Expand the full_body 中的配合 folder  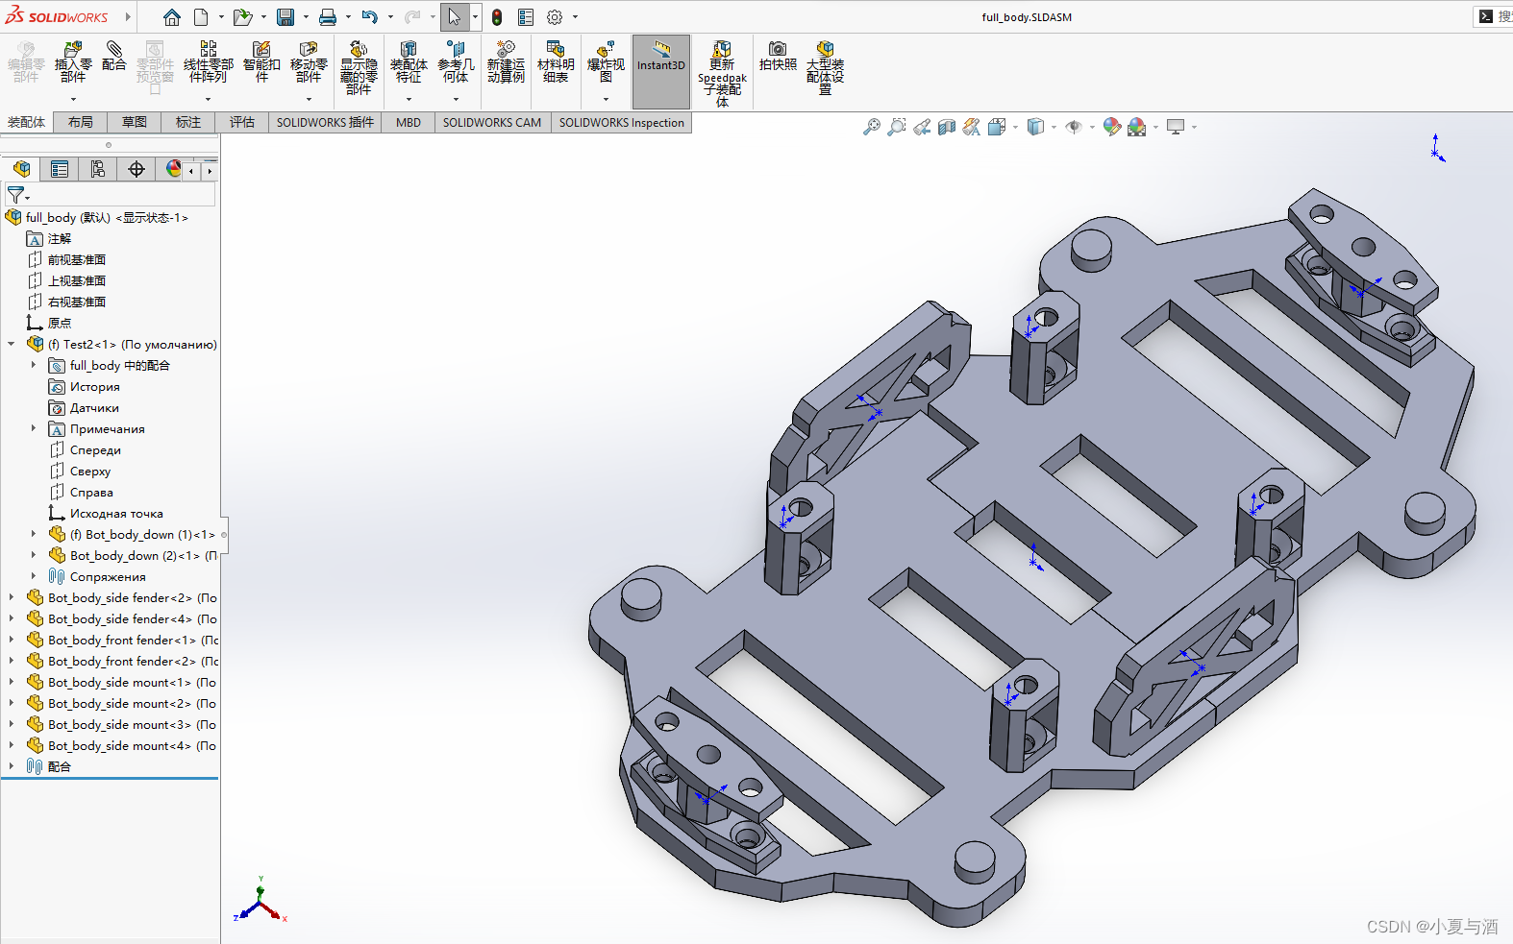tap(34, 365)
